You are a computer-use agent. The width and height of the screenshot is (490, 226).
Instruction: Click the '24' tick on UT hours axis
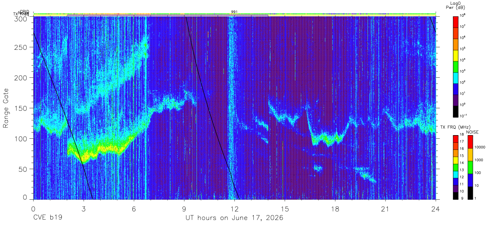436,209
